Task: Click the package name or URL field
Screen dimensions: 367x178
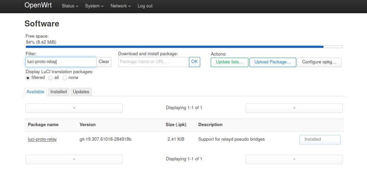Action: pos(153,62)
